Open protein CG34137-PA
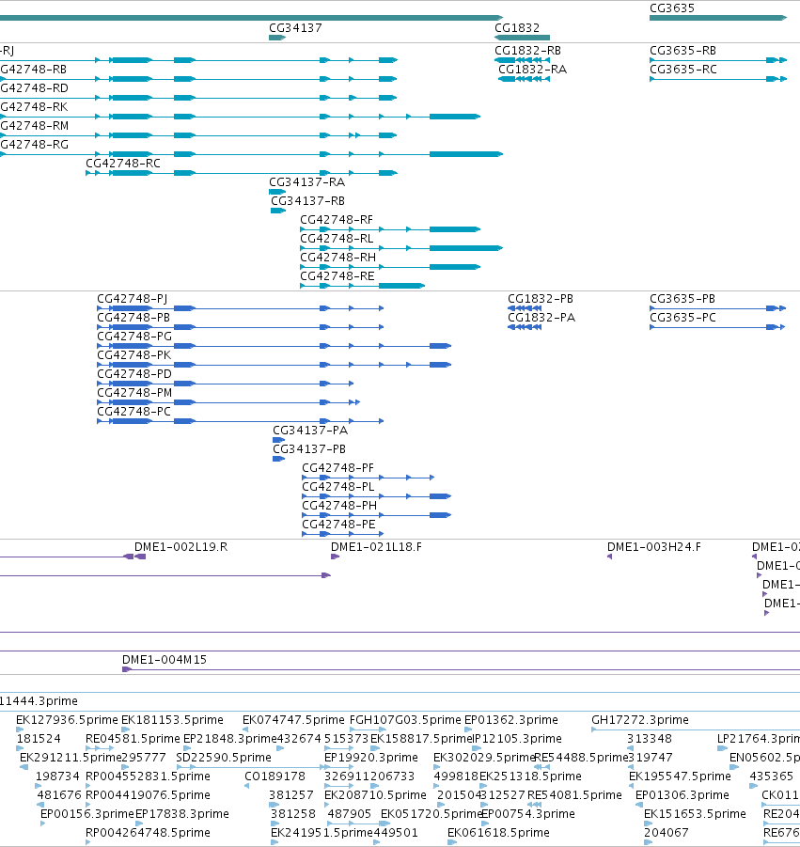The image size is (800, 847). click(310, 431)
